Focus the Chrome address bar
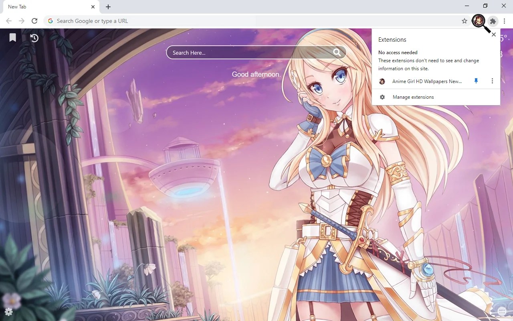Screen dimensions: 513x321 pyautogui.click(x=256, y=21)
